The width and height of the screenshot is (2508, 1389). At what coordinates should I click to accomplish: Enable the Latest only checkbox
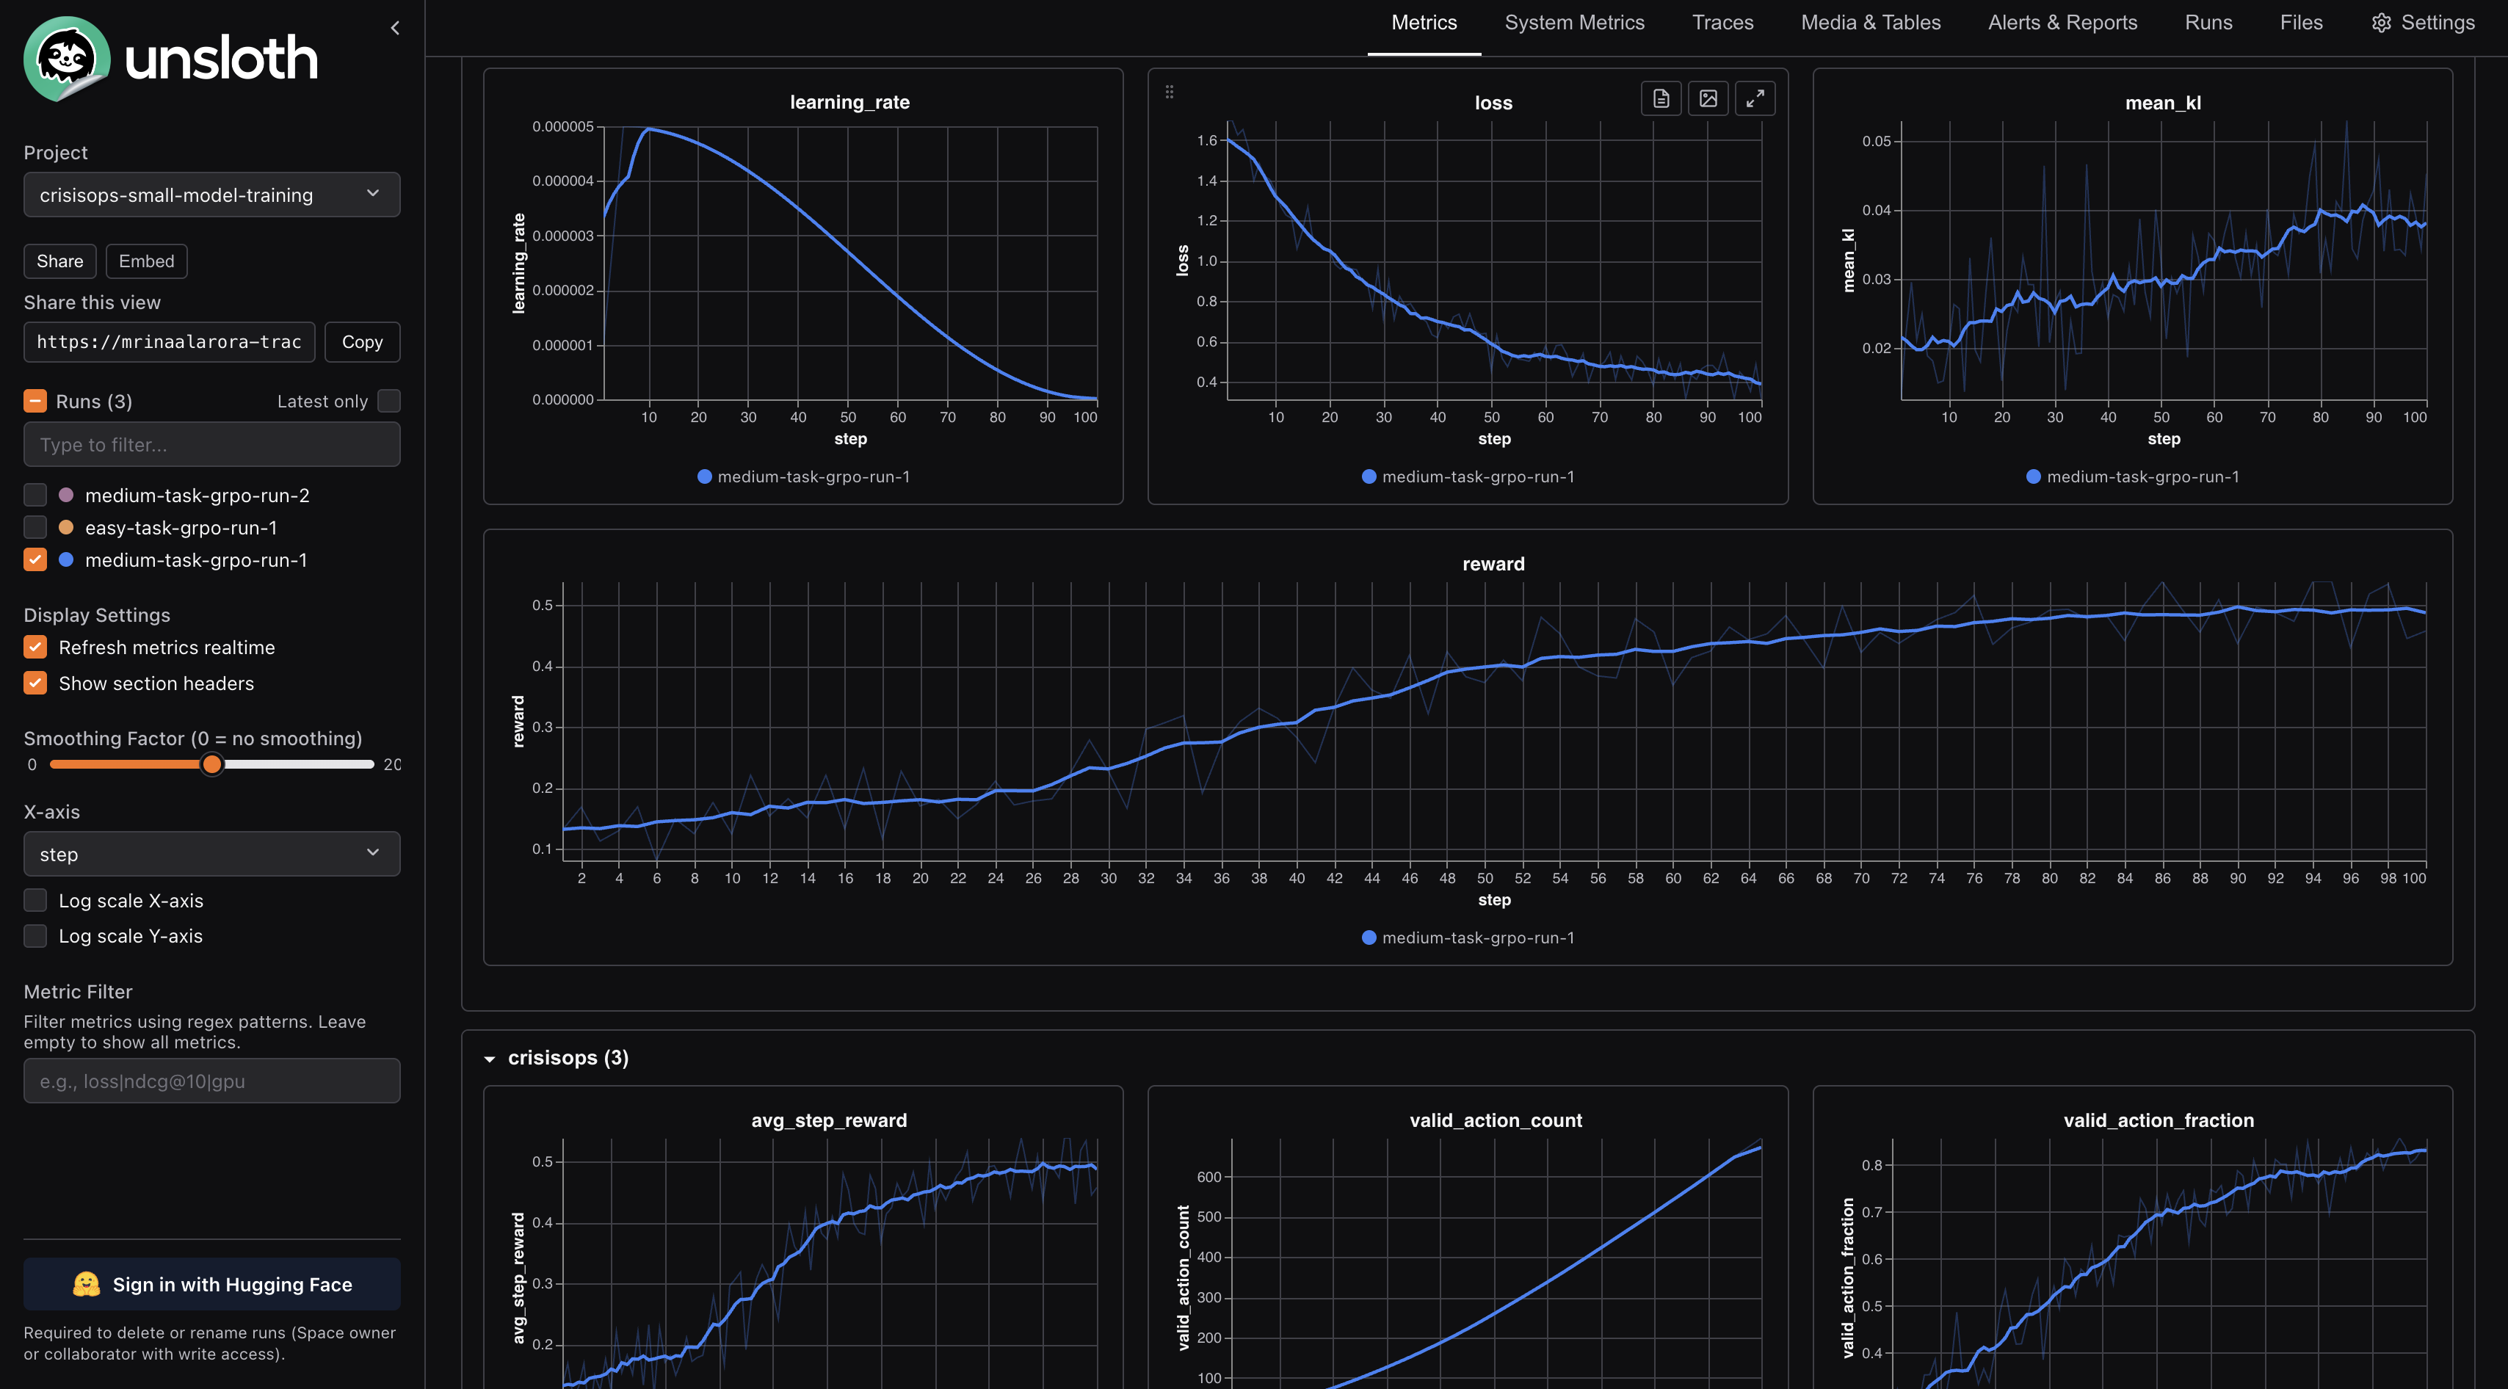(x=388, y=401)
